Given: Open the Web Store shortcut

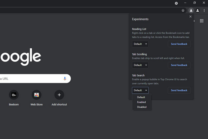Looking at the screenshot, I should pyautogui.click(x=36, y=95).
